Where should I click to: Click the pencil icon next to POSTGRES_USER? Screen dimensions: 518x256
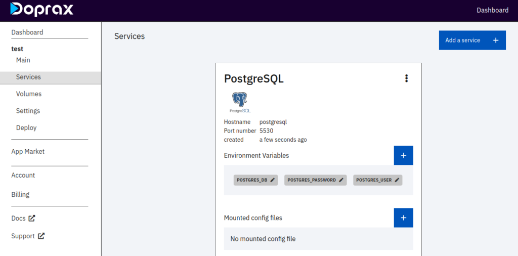coord(397,180)
